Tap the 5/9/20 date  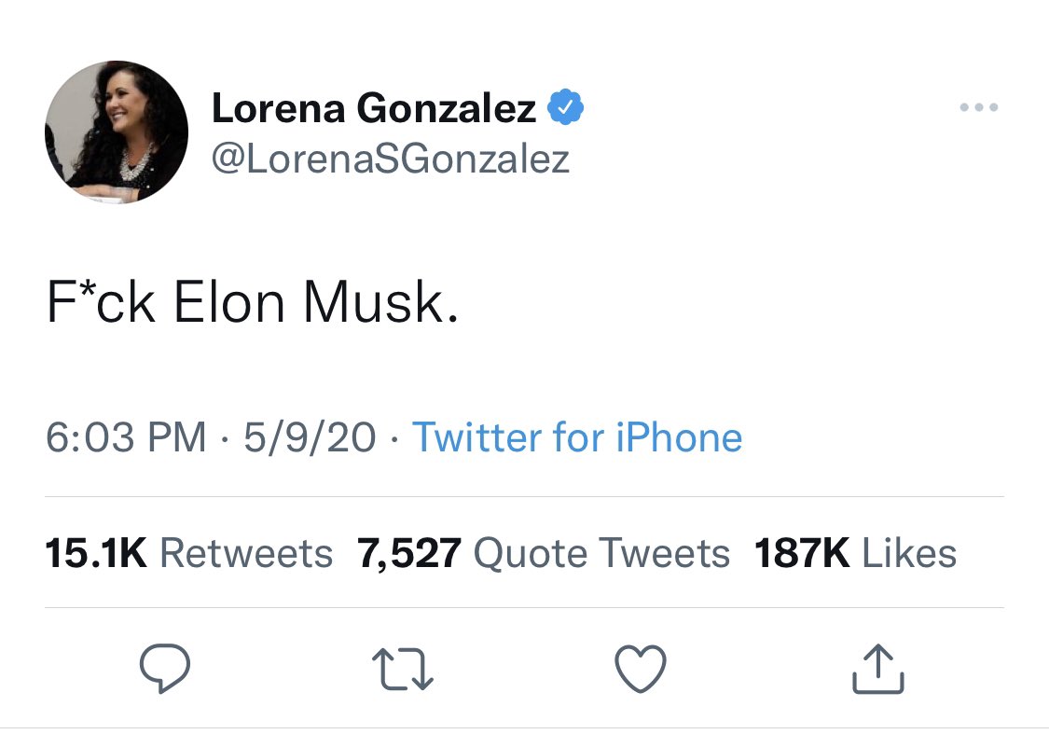click(x=310, y=437)
